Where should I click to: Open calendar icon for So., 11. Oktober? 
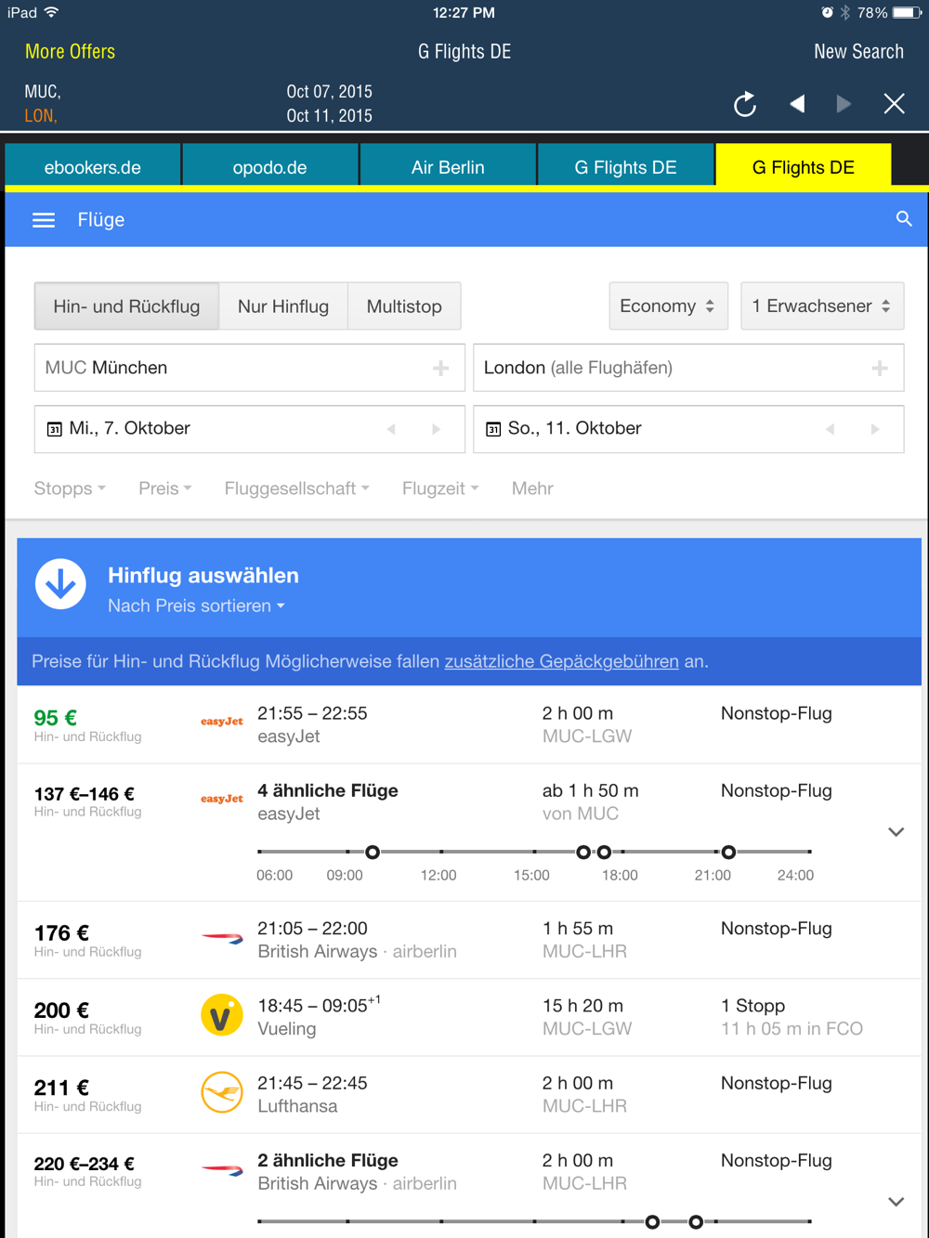pos(493,429)
